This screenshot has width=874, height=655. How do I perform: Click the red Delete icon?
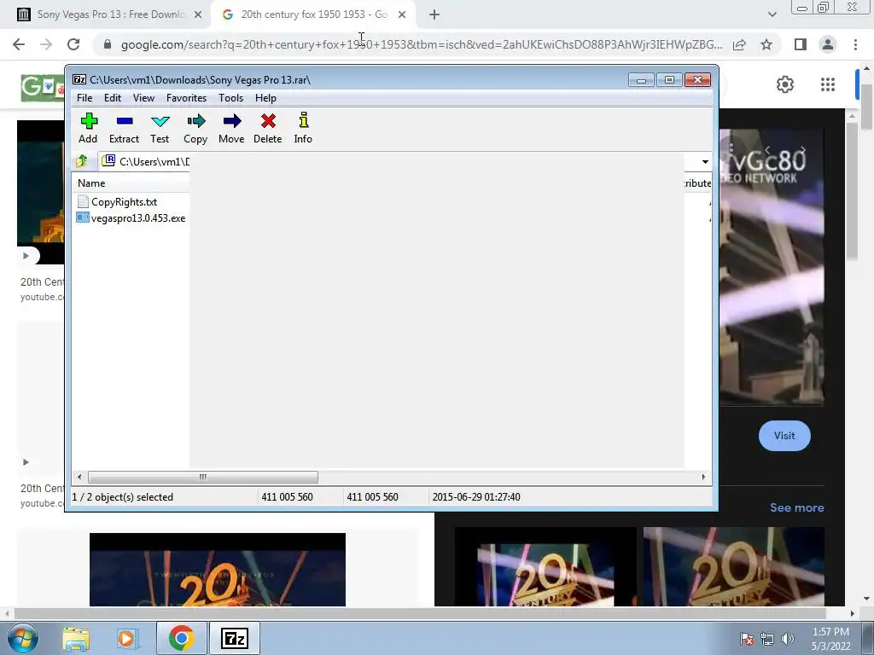point(267,129)
